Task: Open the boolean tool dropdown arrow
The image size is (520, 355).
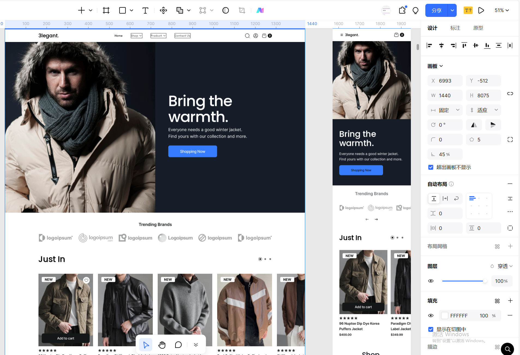Action: (x=189, y=10)
